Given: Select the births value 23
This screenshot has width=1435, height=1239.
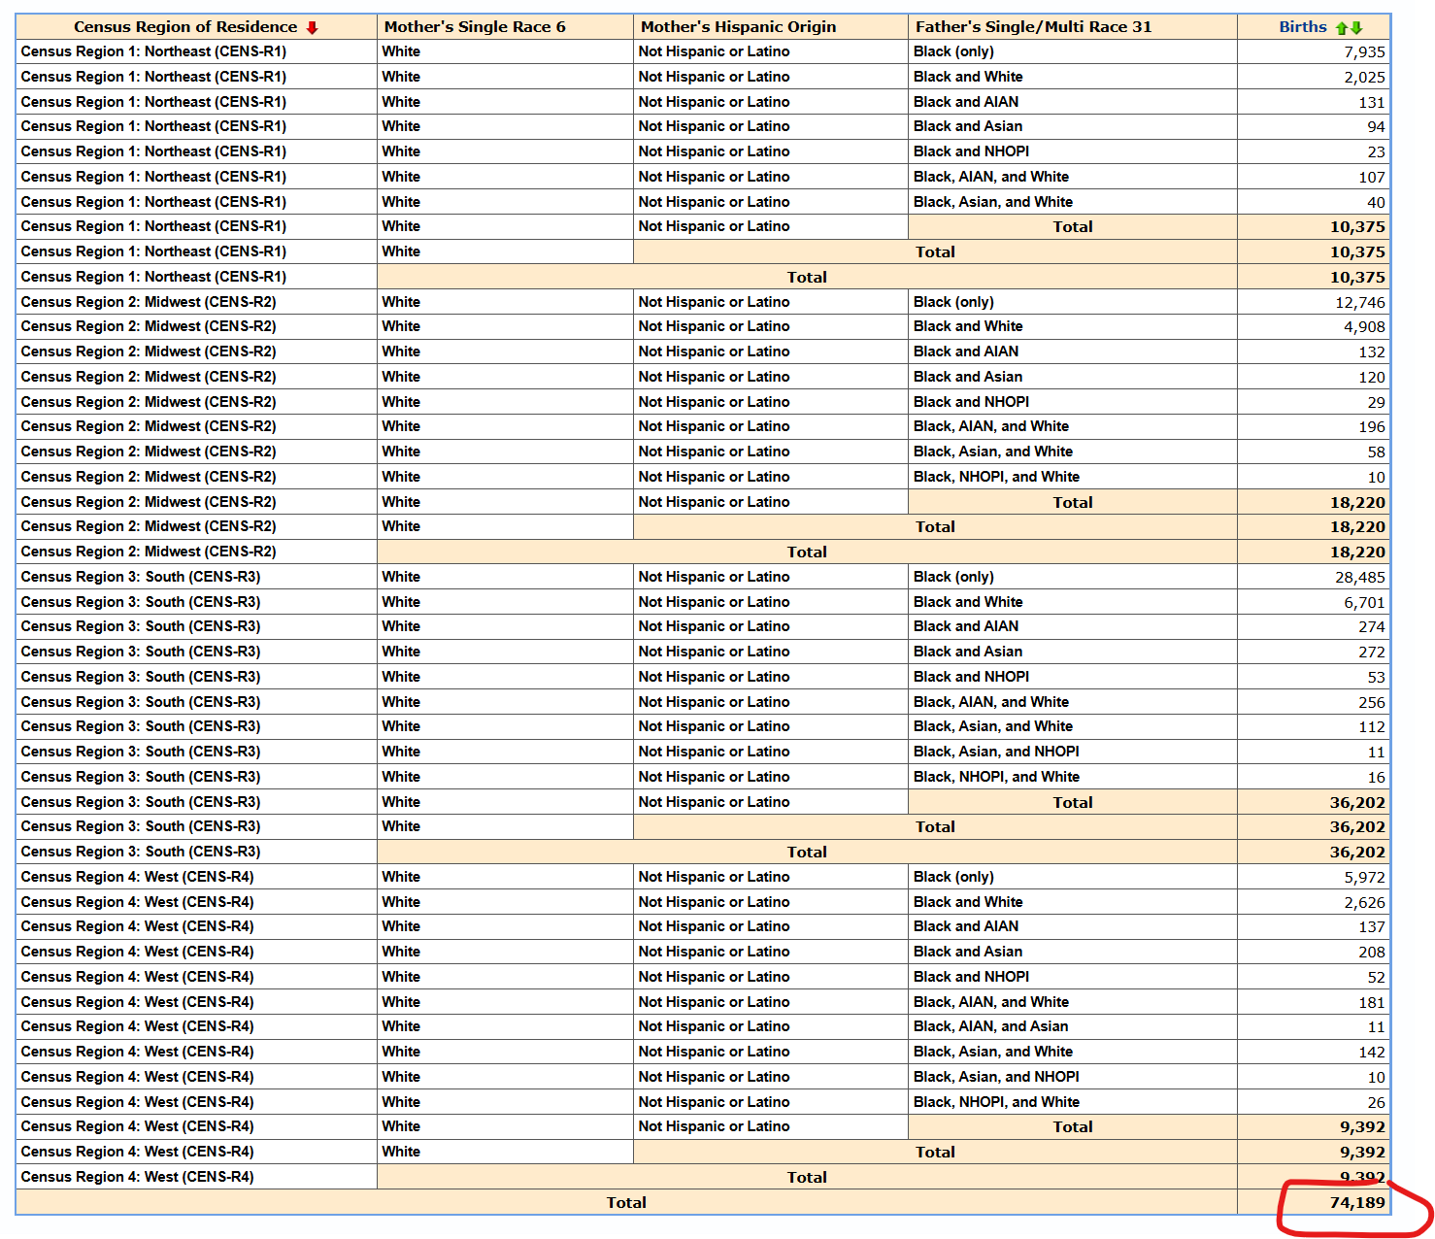Looking at the screenshot, I should [x=1377, y=152].
